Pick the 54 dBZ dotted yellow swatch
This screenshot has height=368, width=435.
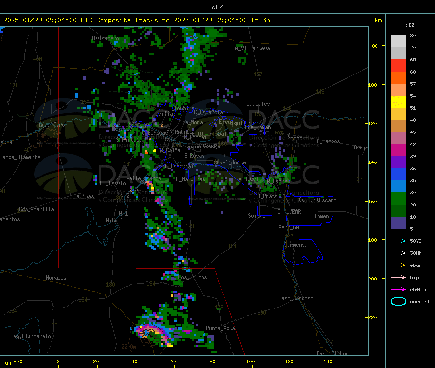[398, 102]
